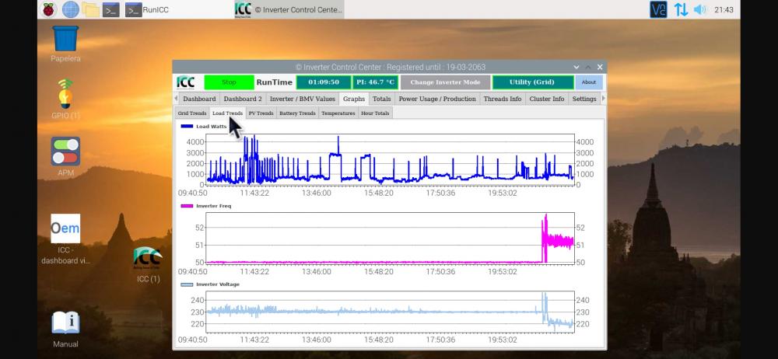Screen dimensions: 778x359
Task: Open the Inverter / BMV Values tab
Action: 302,99
